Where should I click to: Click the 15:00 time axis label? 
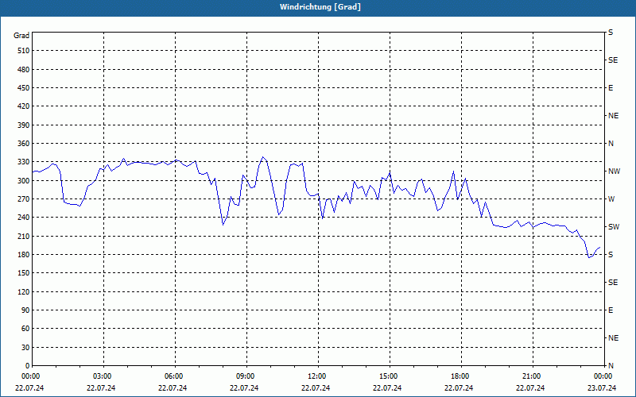coord(388,376)
